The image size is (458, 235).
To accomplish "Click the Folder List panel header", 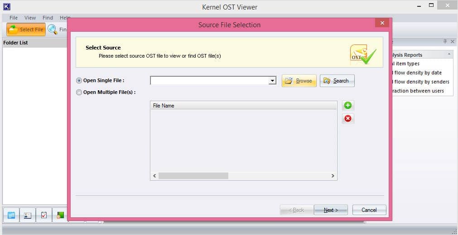I will (35, 43).
